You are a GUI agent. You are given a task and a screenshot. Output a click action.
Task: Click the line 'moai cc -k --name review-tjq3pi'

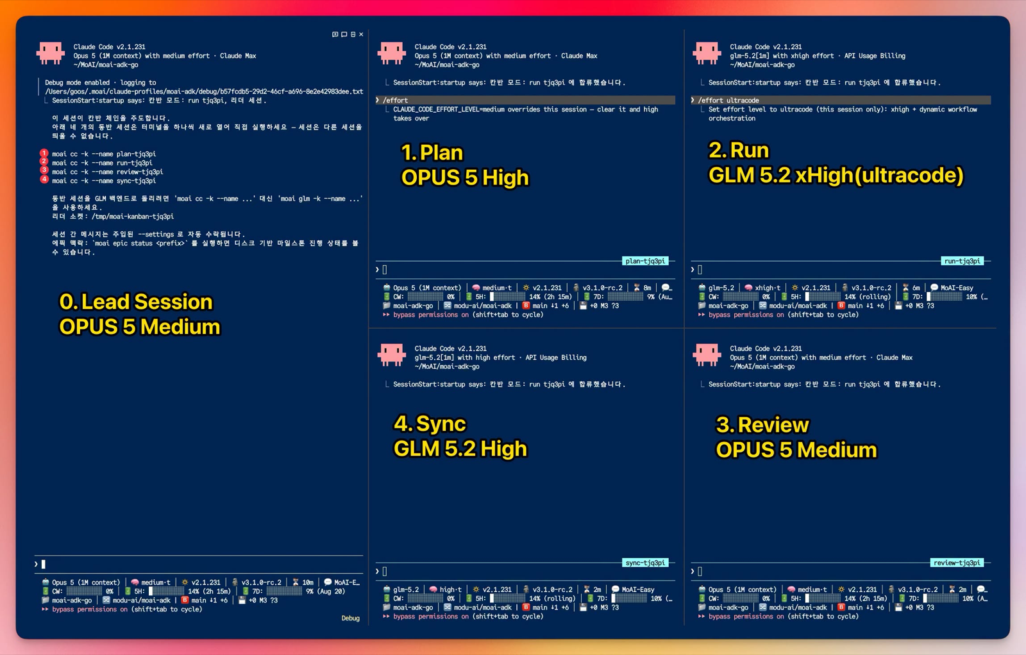pos(108,172)
